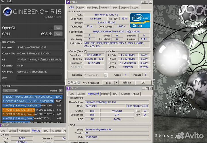Select ranking row Intel Core i7-3930K
The width and height of the screenshot is (207, 143).
click(32, 101)
